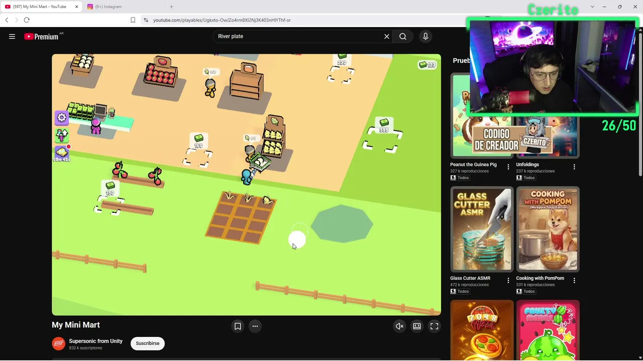Open options menu for Unfoldings

tap(574, 167)
